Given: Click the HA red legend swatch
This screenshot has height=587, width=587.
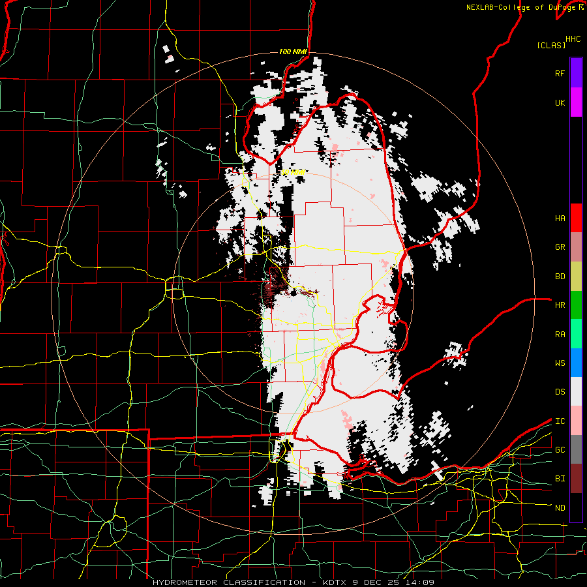Looking at the screenshot, I should 576,218.
